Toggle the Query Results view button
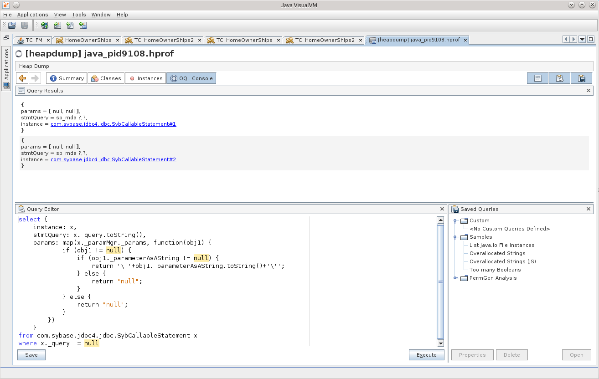Screen dimensions: 599x379 pos(538,78)
